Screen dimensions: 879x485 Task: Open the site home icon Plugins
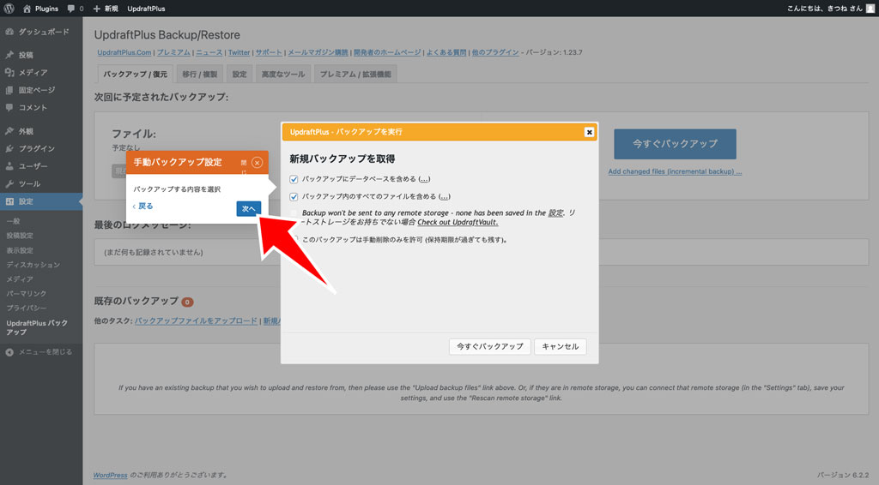pyautogui.click(x=40, y=9)
